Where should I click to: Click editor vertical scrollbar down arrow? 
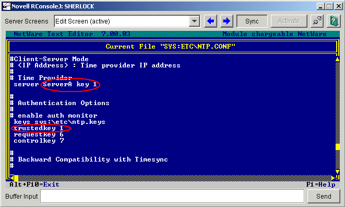click(x=337, y=171)
